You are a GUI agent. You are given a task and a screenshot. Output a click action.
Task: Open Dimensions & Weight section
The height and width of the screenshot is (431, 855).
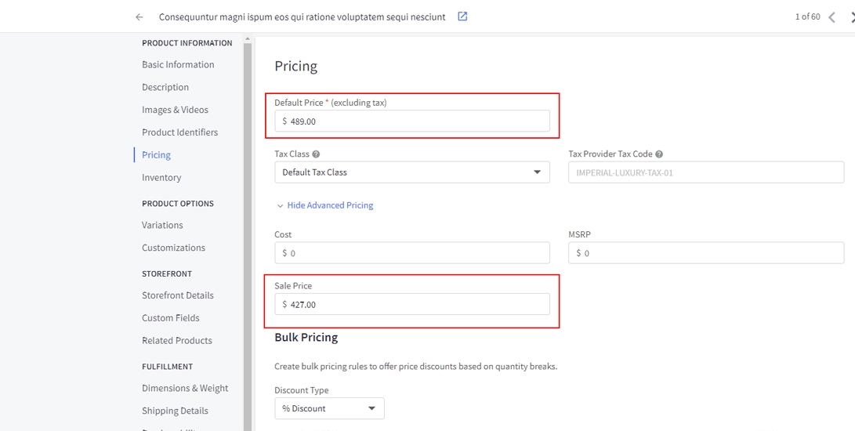tap(185, 388)
